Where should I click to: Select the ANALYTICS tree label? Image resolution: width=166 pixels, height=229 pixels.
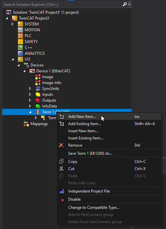35,53
